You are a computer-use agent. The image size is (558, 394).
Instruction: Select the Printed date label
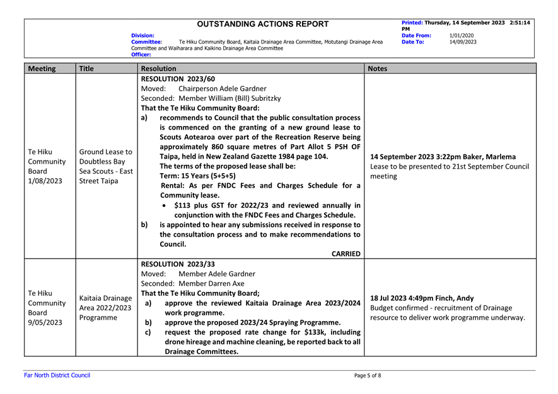(x=412, y=23)
